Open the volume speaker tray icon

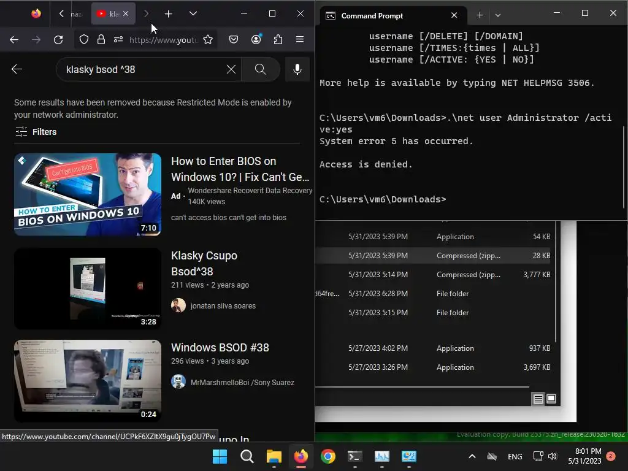coord(553,456)
